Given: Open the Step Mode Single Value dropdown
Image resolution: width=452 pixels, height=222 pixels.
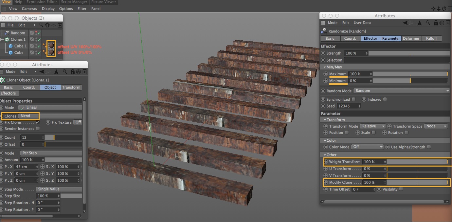Looking at the screenshot, I should coord(59,189).
